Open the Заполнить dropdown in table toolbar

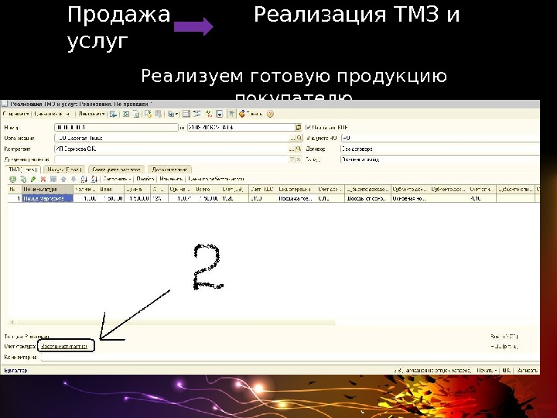[x=117, y=179]
